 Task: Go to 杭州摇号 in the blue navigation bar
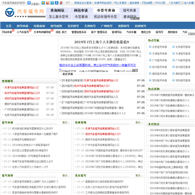point(140,26)
